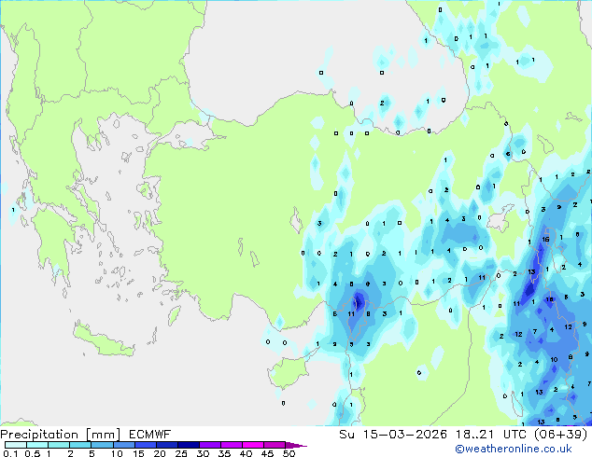
Task: Select the legend swatch between 5 and 10
Action: [102, 445]
